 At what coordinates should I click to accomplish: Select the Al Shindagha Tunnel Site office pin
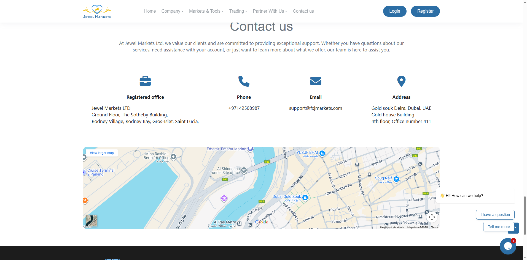pyautogui.click(x=244, y=171)
